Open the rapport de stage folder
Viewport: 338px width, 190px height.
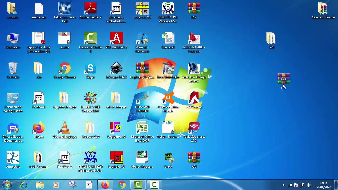point(64,98)
